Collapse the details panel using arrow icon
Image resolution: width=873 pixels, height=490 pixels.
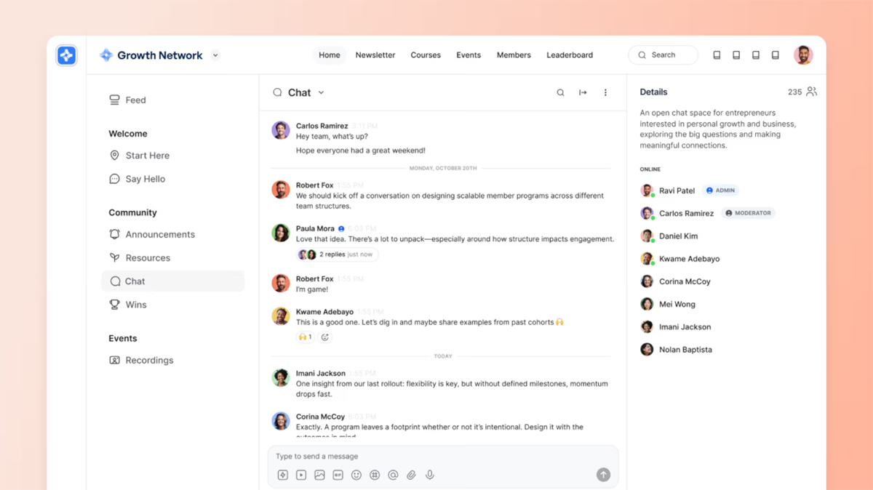[583, 92]
